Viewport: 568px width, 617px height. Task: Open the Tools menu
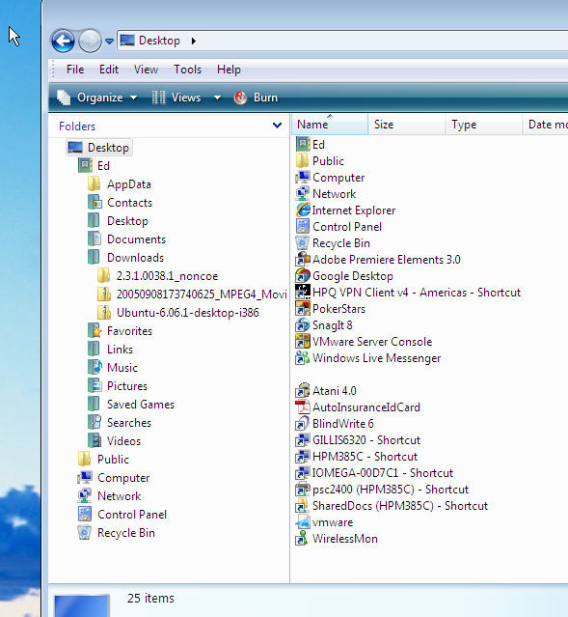pyautogui.click(x=187, y=70)
